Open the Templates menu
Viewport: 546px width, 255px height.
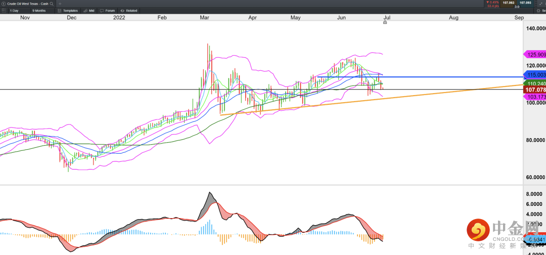68,10
